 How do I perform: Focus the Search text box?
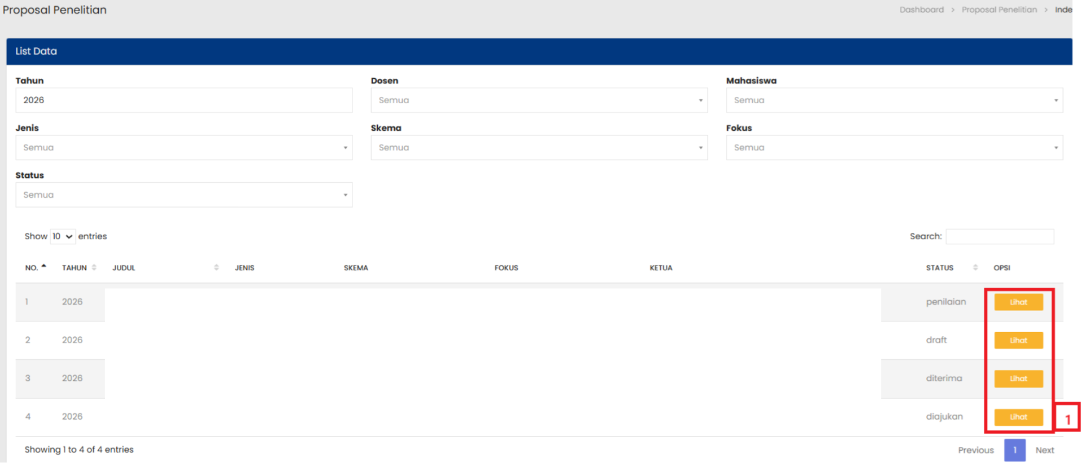tap(1000, 236)
